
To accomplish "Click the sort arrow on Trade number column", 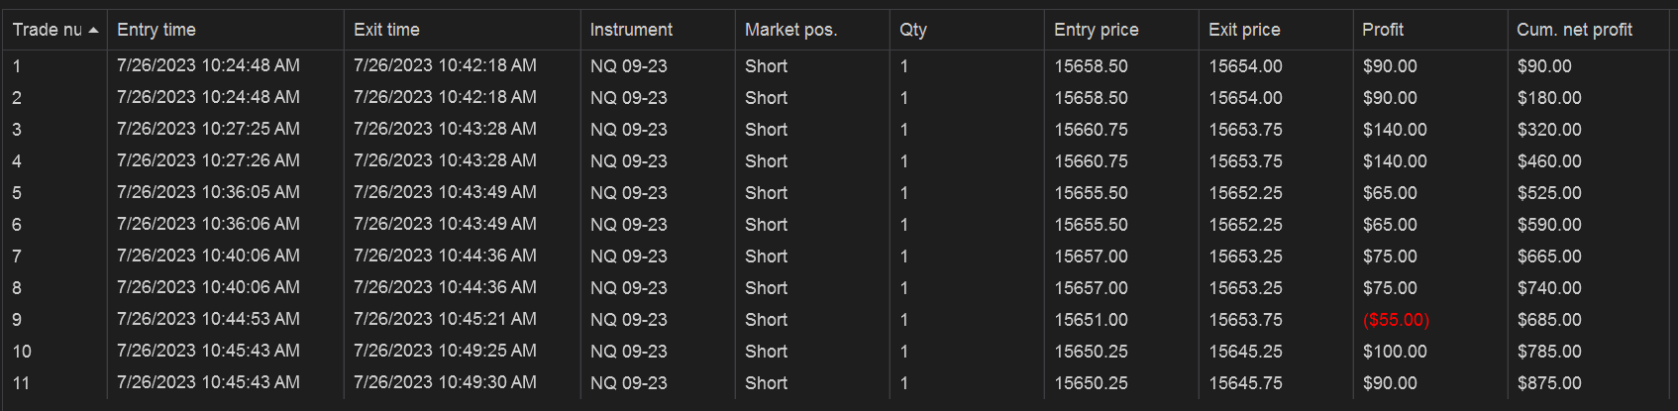I will click(93, 31).
